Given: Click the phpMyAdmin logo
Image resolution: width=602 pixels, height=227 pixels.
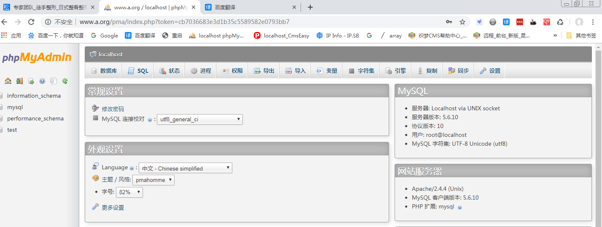Looking at the screenshot, I should pyautogui.click(x=37, y=58).
